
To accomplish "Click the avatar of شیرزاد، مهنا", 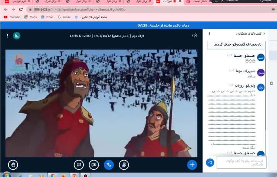I will pyautogui.click(x=261, y=73).
